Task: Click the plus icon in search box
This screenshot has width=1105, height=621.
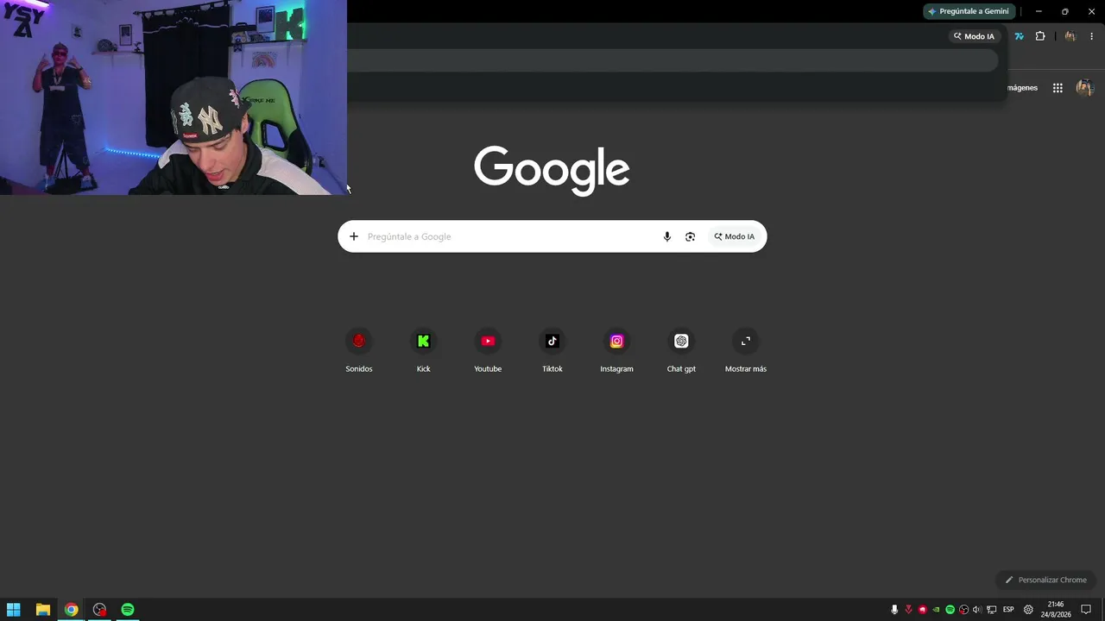Action: (x=354, y=236)
